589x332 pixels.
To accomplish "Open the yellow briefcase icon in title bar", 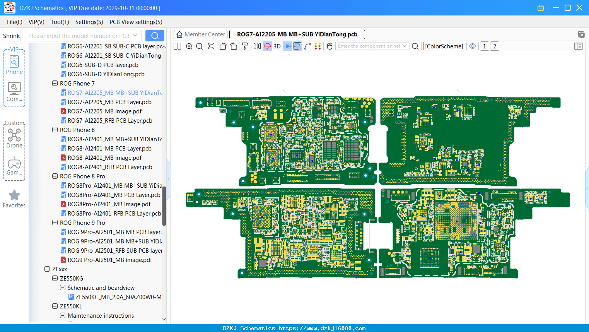I will pos(541,8).
